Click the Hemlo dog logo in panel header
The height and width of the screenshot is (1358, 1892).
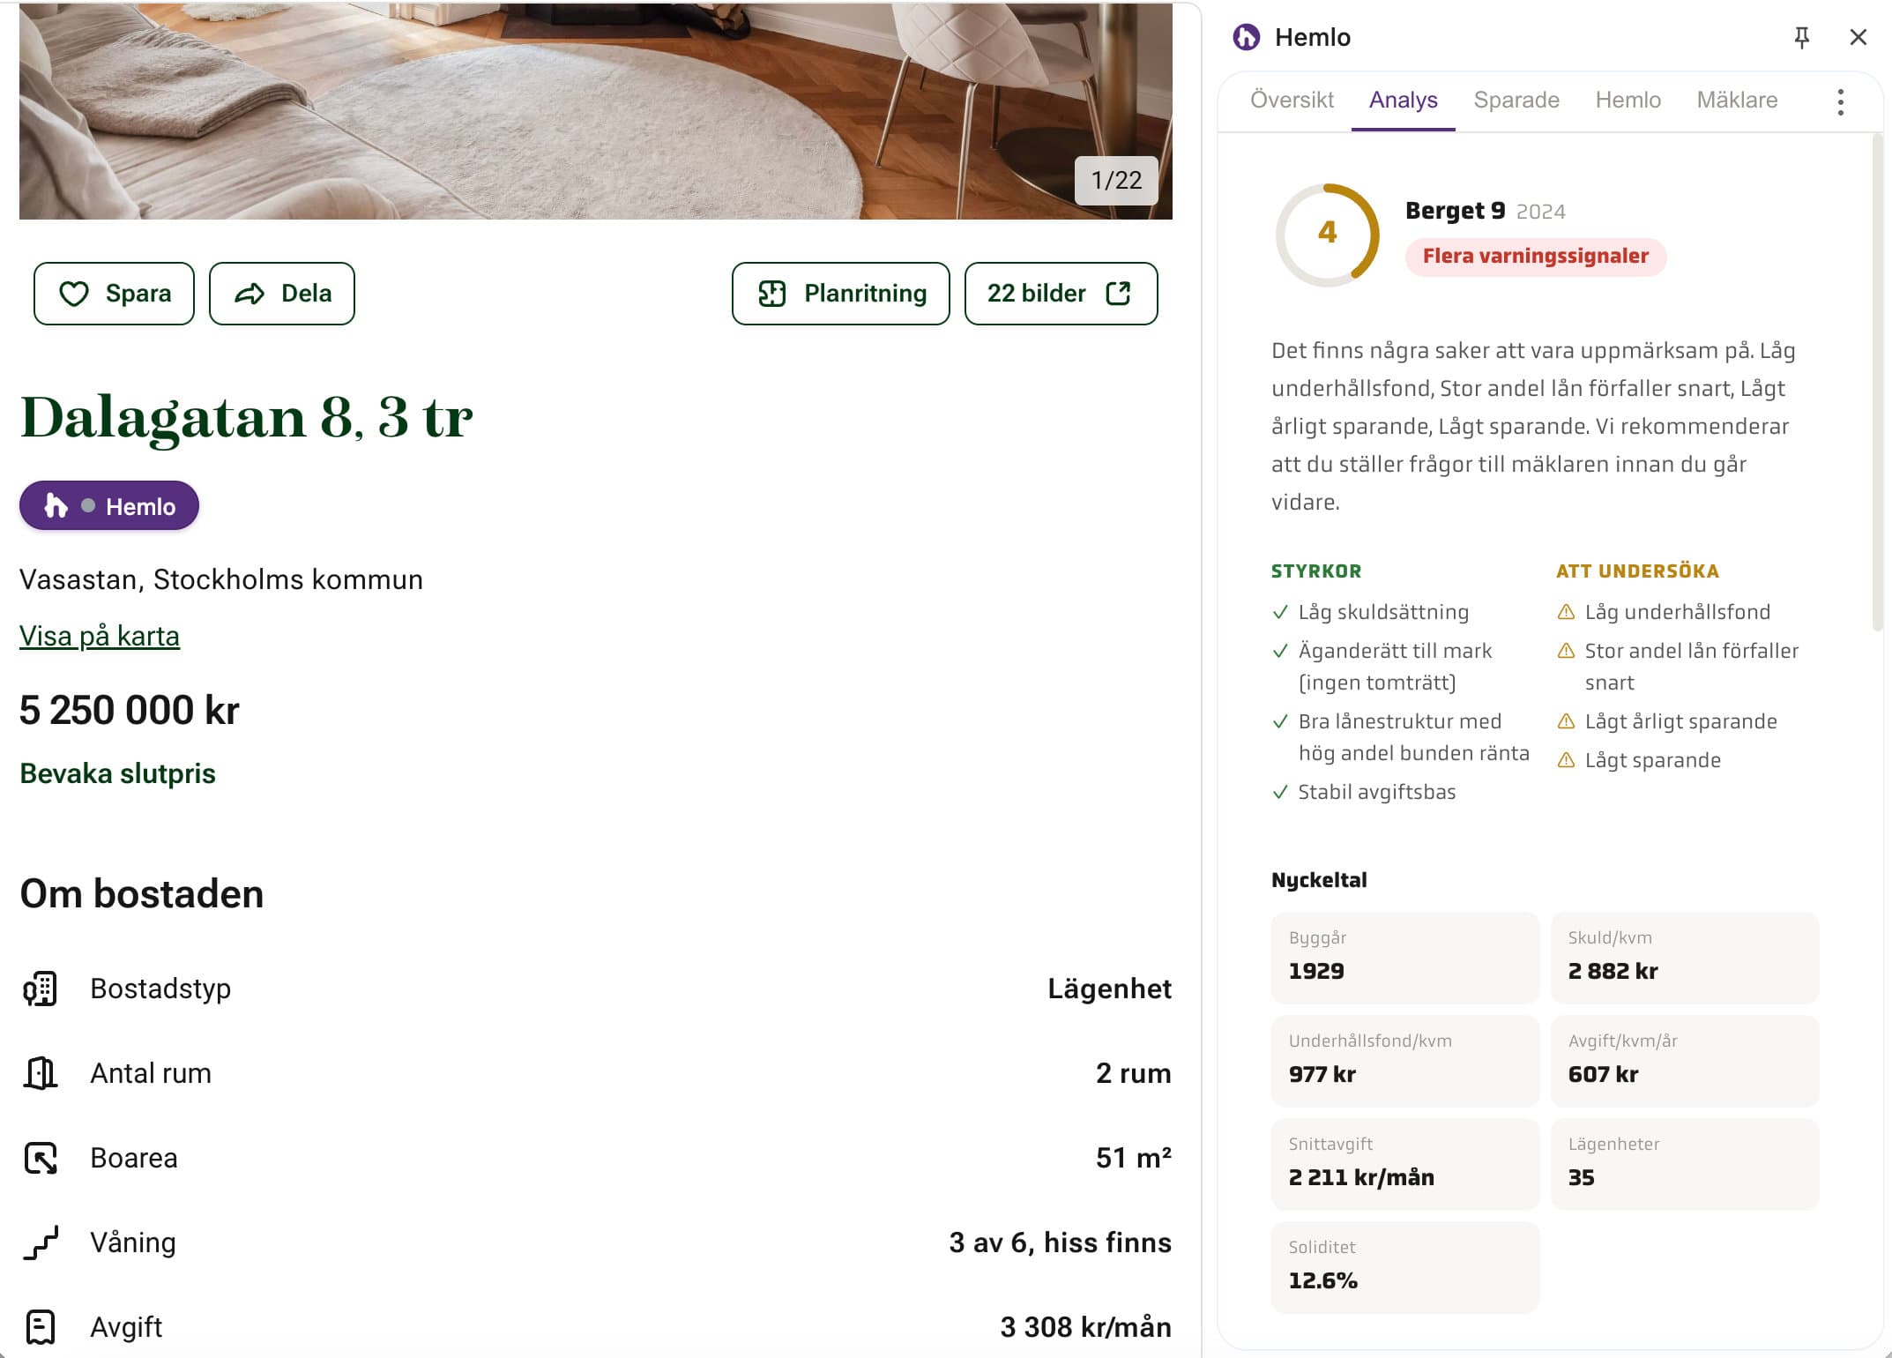(x=1246, y=37)
